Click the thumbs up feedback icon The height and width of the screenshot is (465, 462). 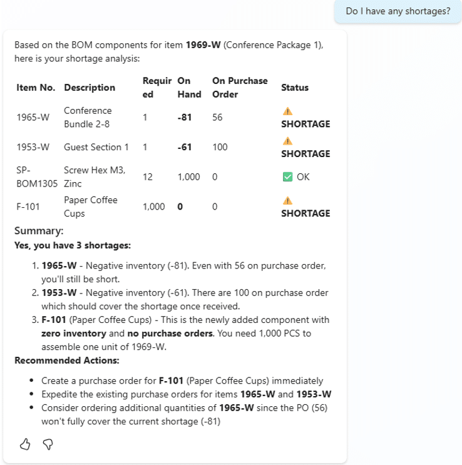coord(26,444)
